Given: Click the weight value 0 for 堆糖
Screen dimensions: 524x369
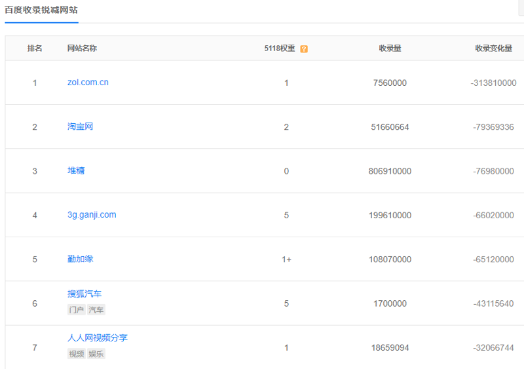Looking at the screenshot, I should pos(286,171).
